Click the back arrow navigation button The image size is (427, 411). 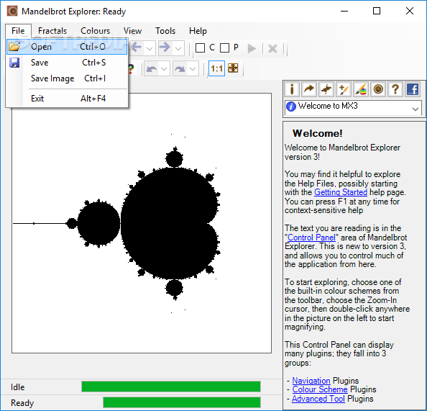(136, 48)
